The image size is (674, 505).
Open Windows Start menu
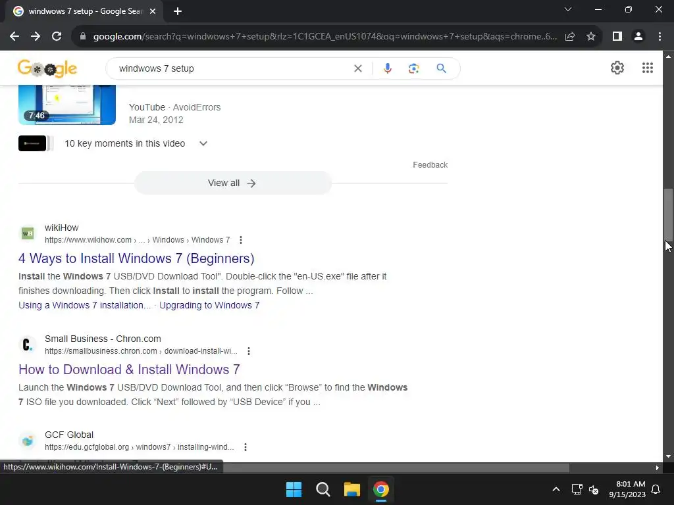294,489
